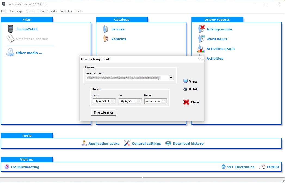Screen dimensions: 286x183
Task: Click the Print printer icon in dialog
Action: [186, 89]
